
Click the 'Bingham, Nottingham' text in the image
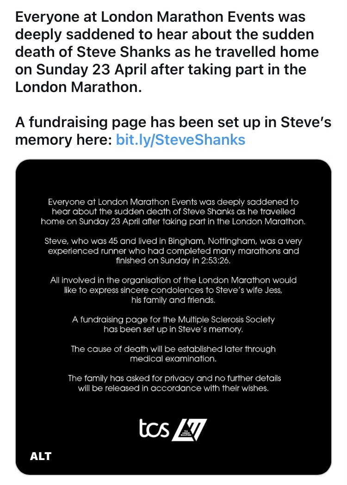click(213, 241)
